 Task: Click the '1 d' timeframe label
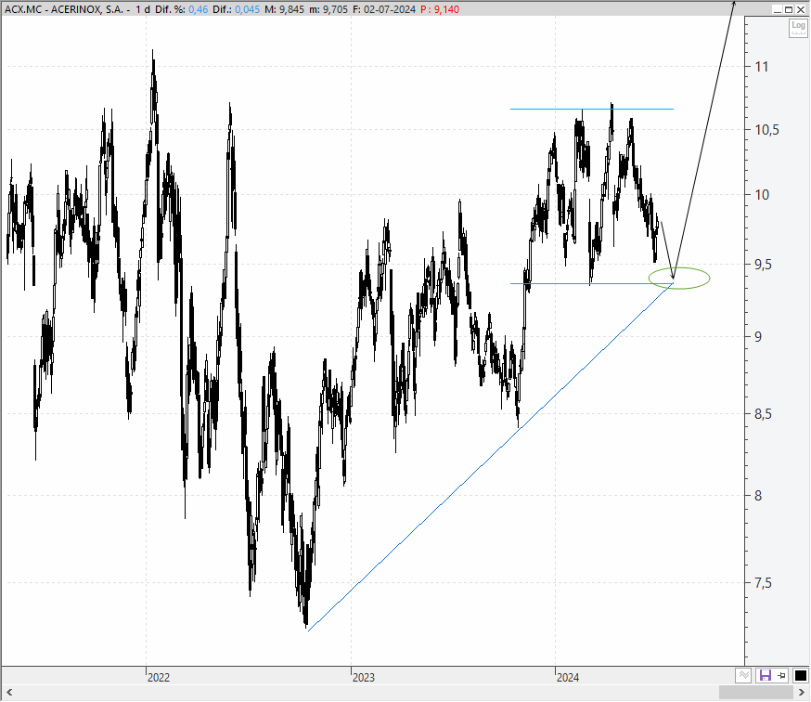(x=143, y=9)
